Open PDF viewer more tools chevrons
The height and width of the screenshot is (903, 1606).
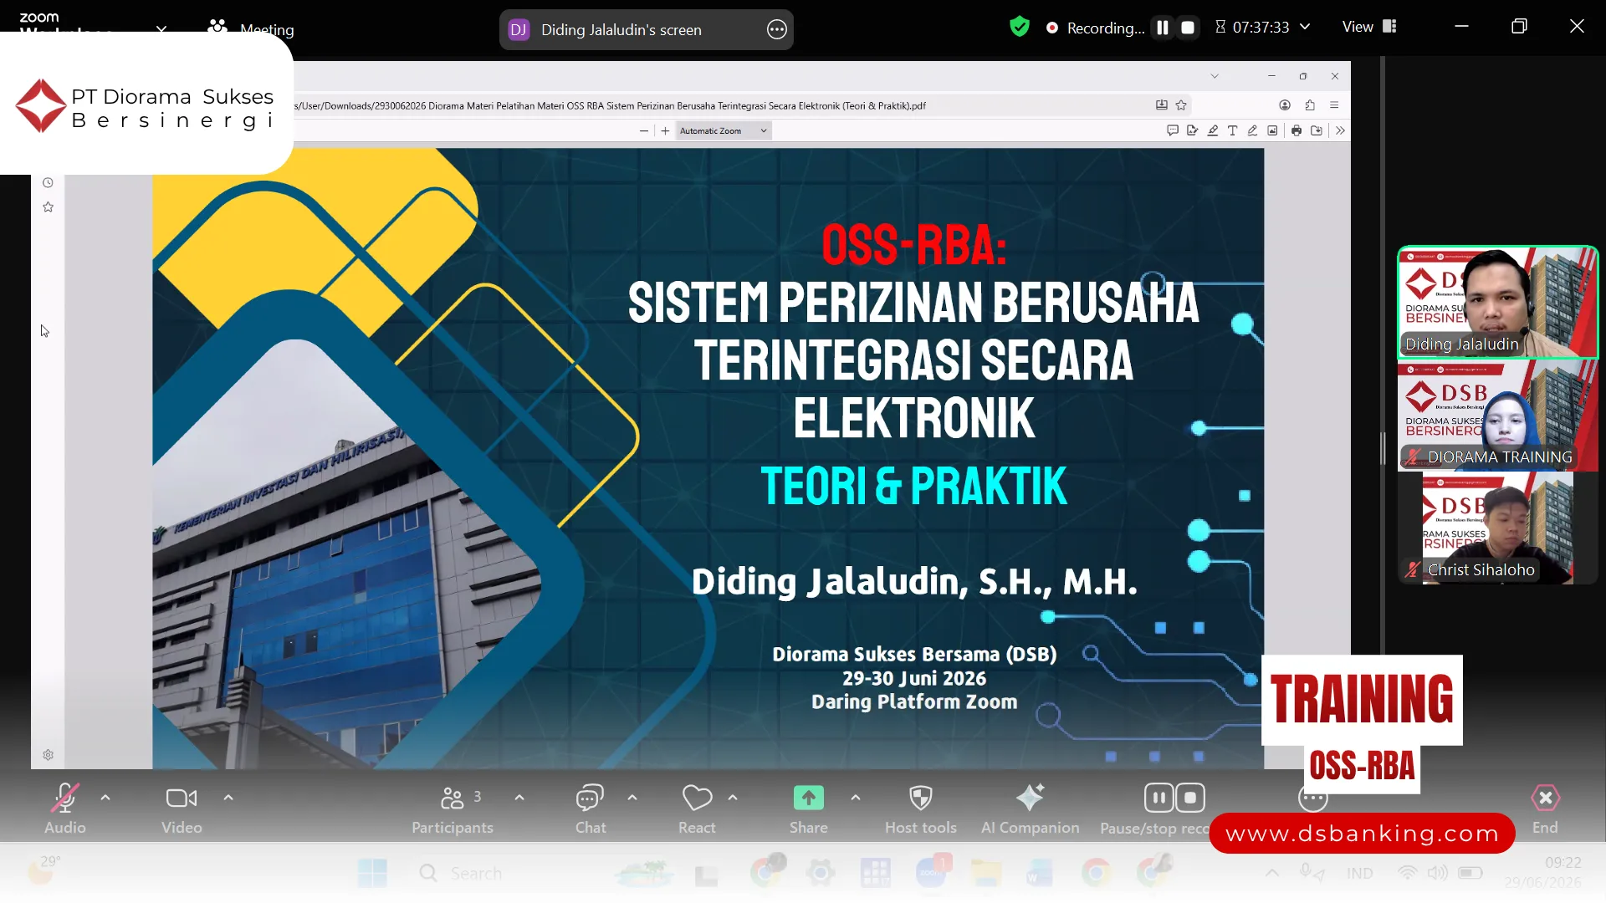coord(1340,131)
